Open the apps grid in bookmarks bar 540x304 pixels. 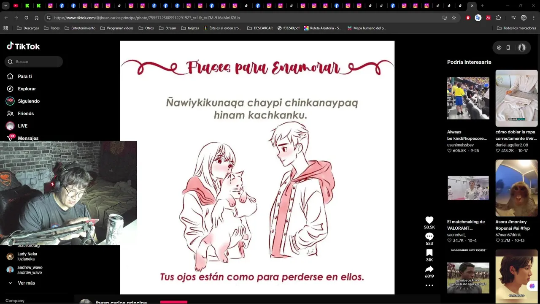click(5, 28)
